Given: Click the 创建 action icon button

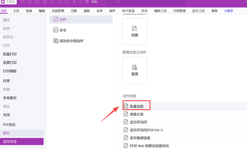Looking at the screenshot, I should pyautogui.click(x=135, y=31).
